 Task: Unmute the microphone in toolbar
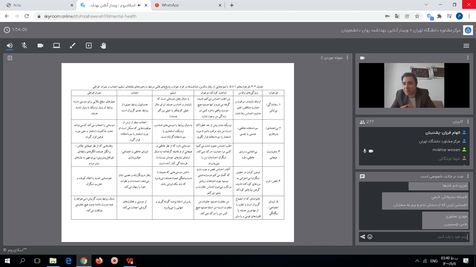click(x=25, y=46)
